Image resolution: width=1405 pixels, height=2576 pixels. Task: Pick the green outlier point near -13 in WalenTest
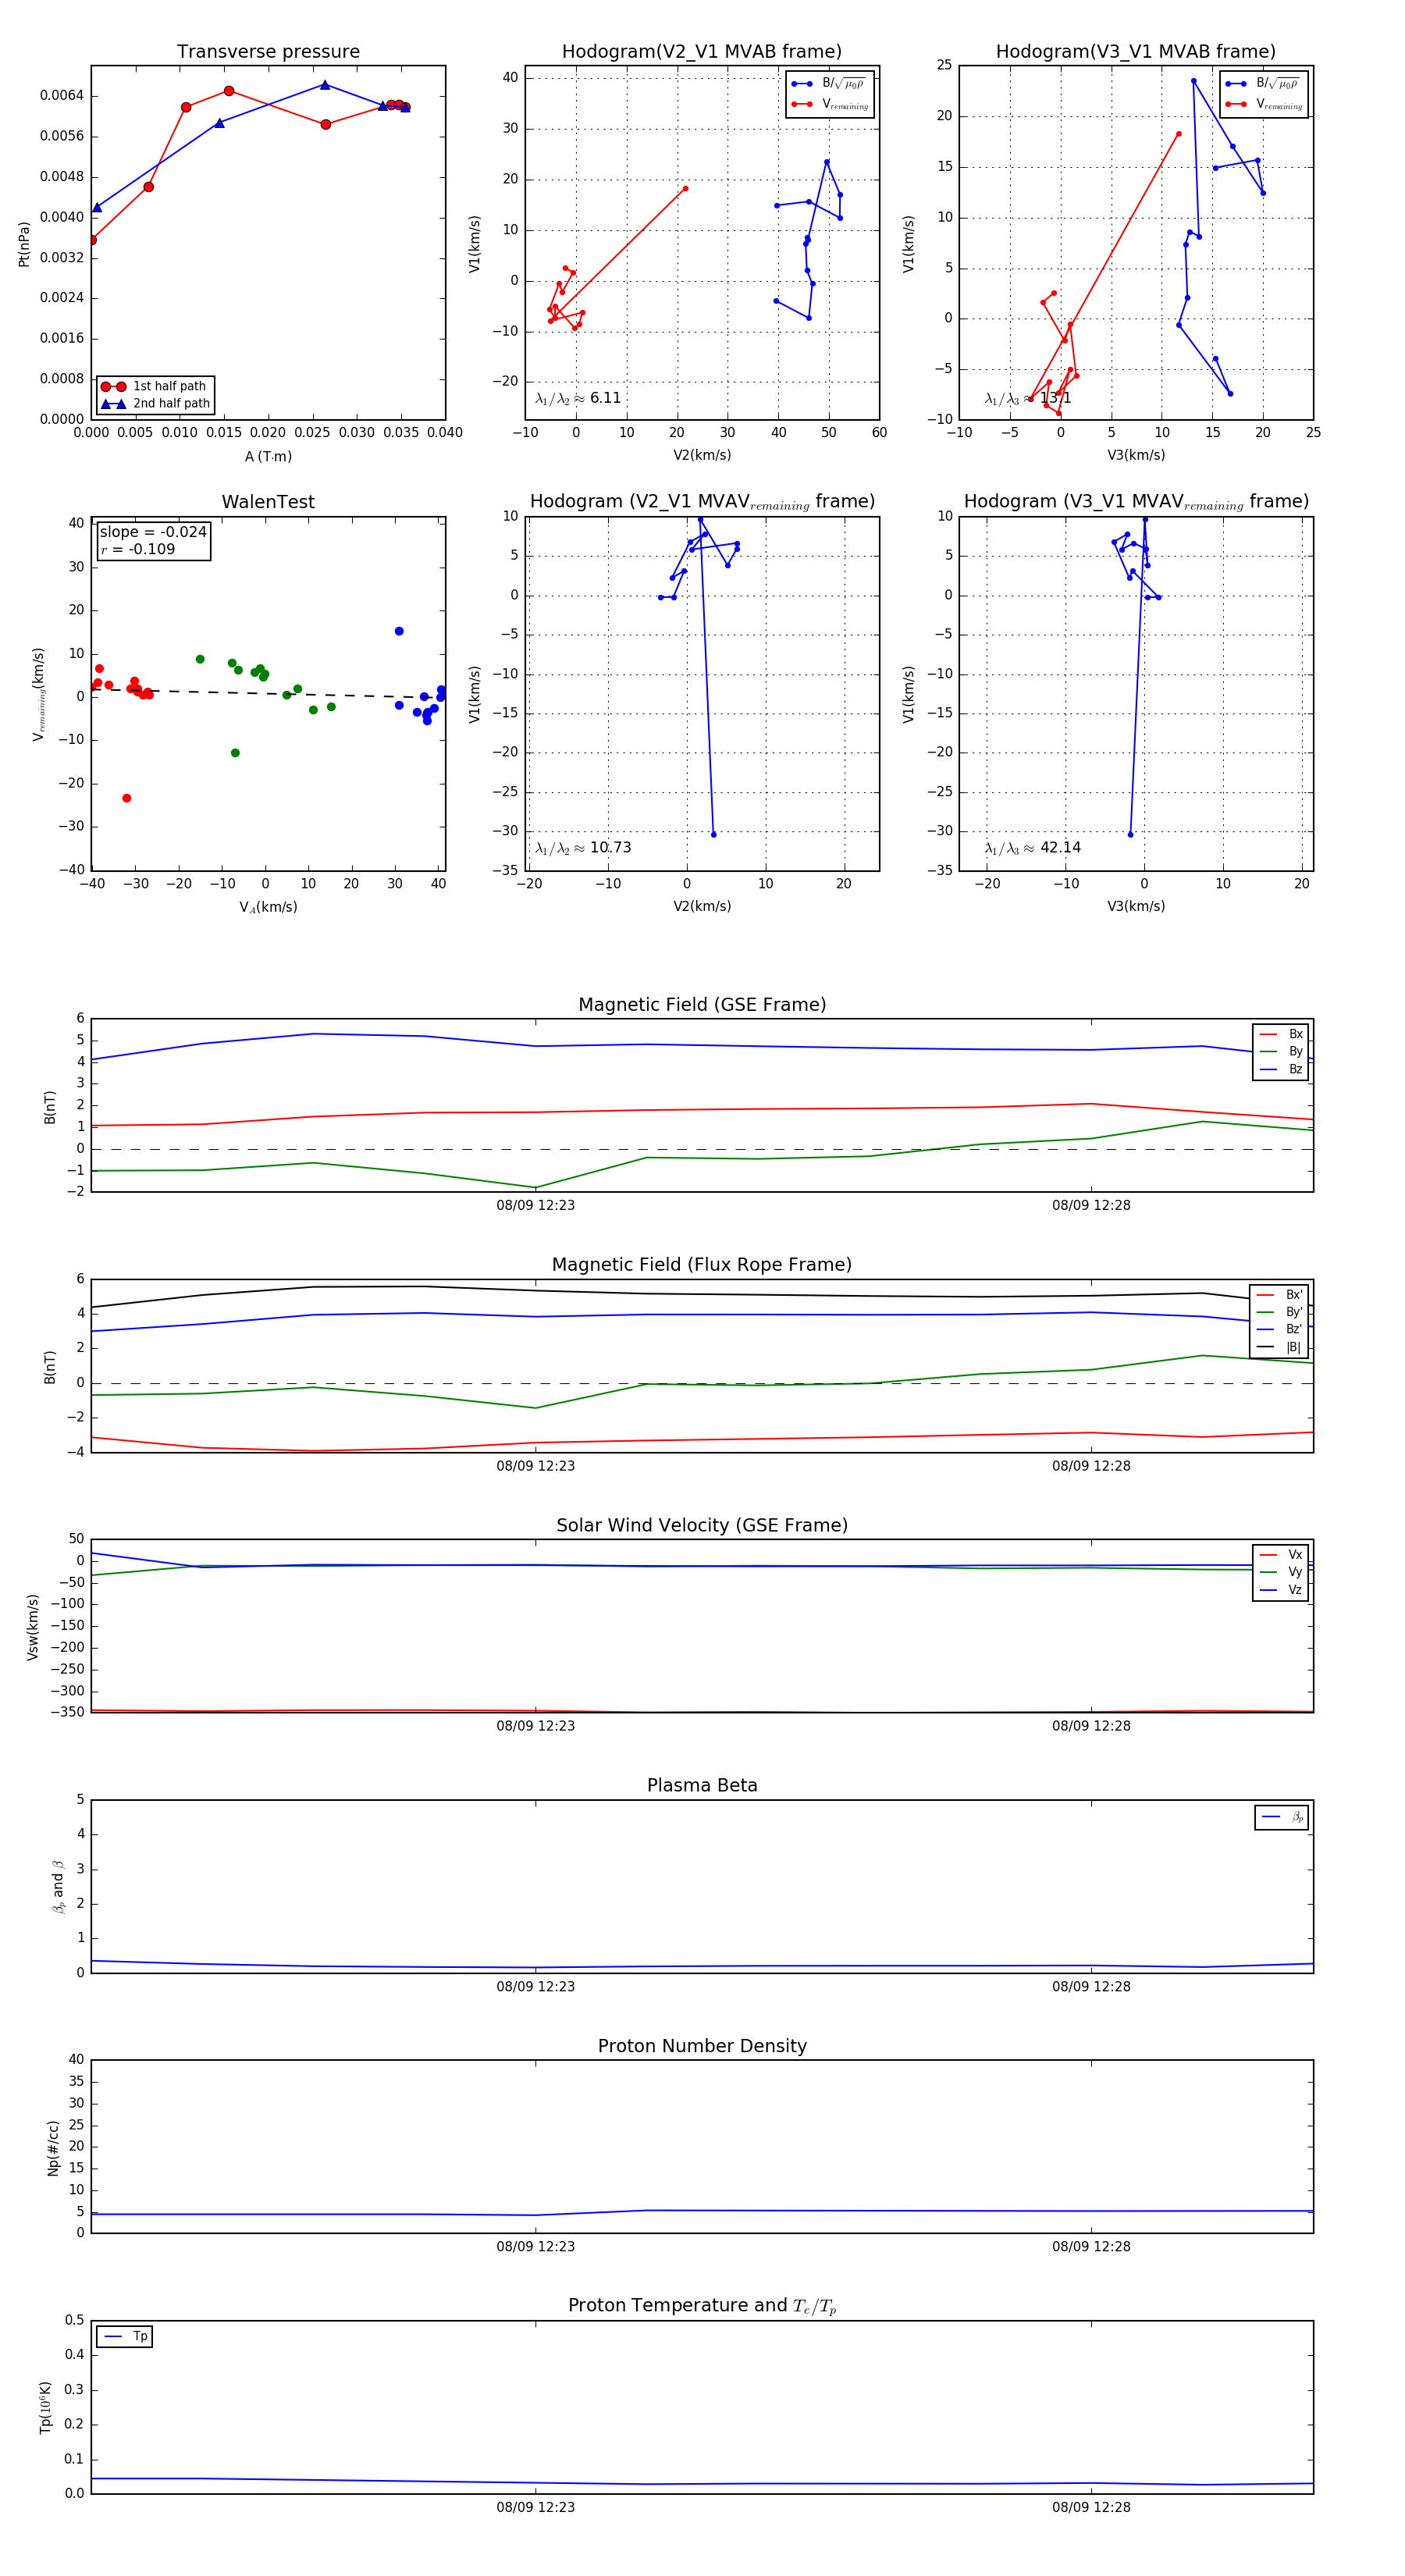[x=235, y=753]
